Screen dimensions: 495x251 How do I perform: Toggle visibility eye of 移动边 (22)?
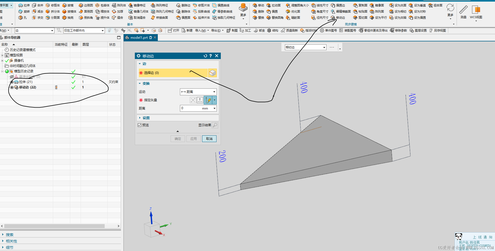pyautogui.click(x=12, y=87)
